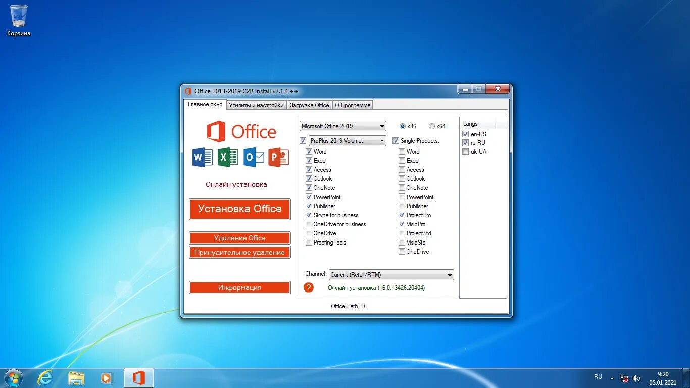Screen dimensions: 690x388
Task: Toggle the Single Products checkbox
Action: pyautogui.click(x=396, y=141)
